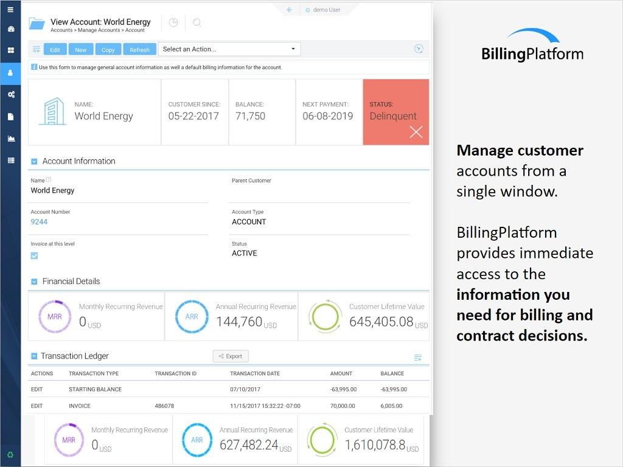The height and width of the screenshot is (467, 623).
Task: Select the document page sidebar icon
Action: [11, 116]
